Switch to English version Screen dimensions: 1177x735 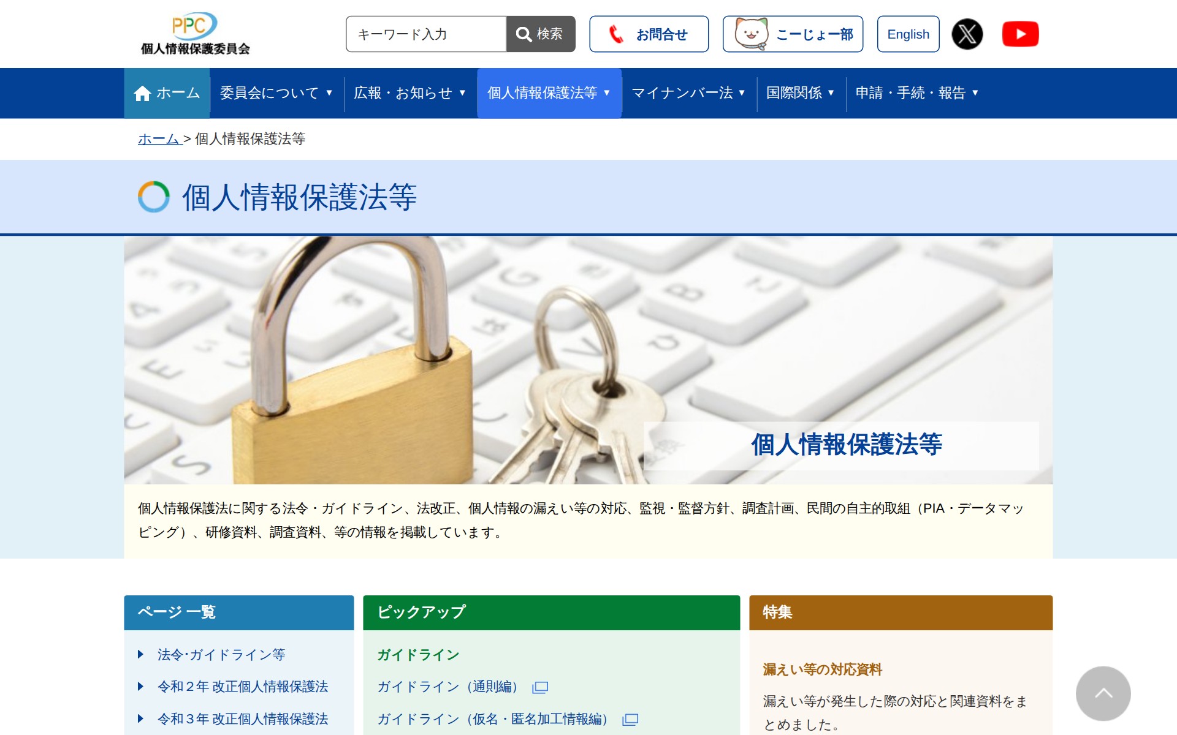[x=908, y=34]
